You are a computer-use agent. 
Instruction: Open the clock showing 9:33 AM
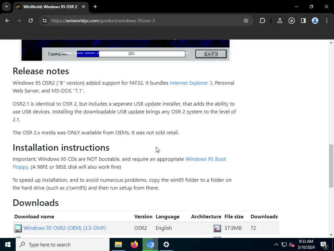coord(306,244)
